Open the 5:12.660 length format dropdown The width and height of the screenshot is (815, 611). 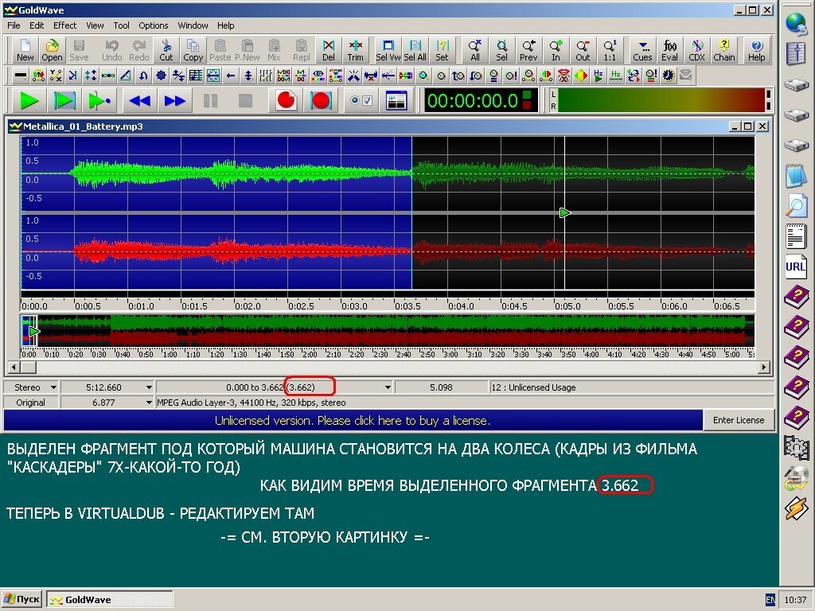(x=149, y=387)
